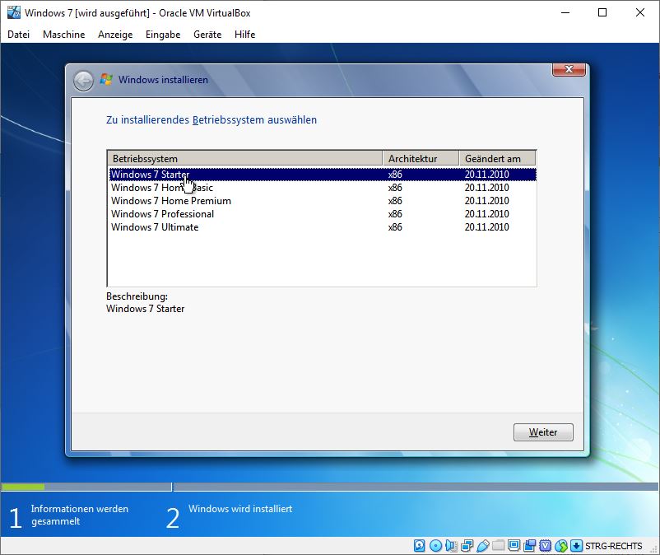The width and height of the screenshot is (660, 555).
Task: Open the shared folders status icon
Action: click(498, 546)
